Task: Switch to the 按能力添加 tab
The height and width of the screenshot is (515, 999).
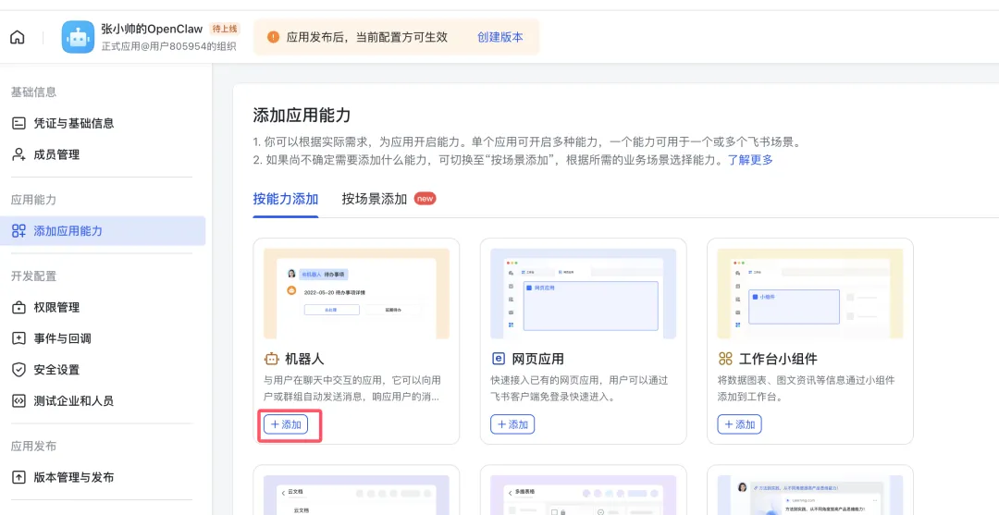Action: pos(286,199)
